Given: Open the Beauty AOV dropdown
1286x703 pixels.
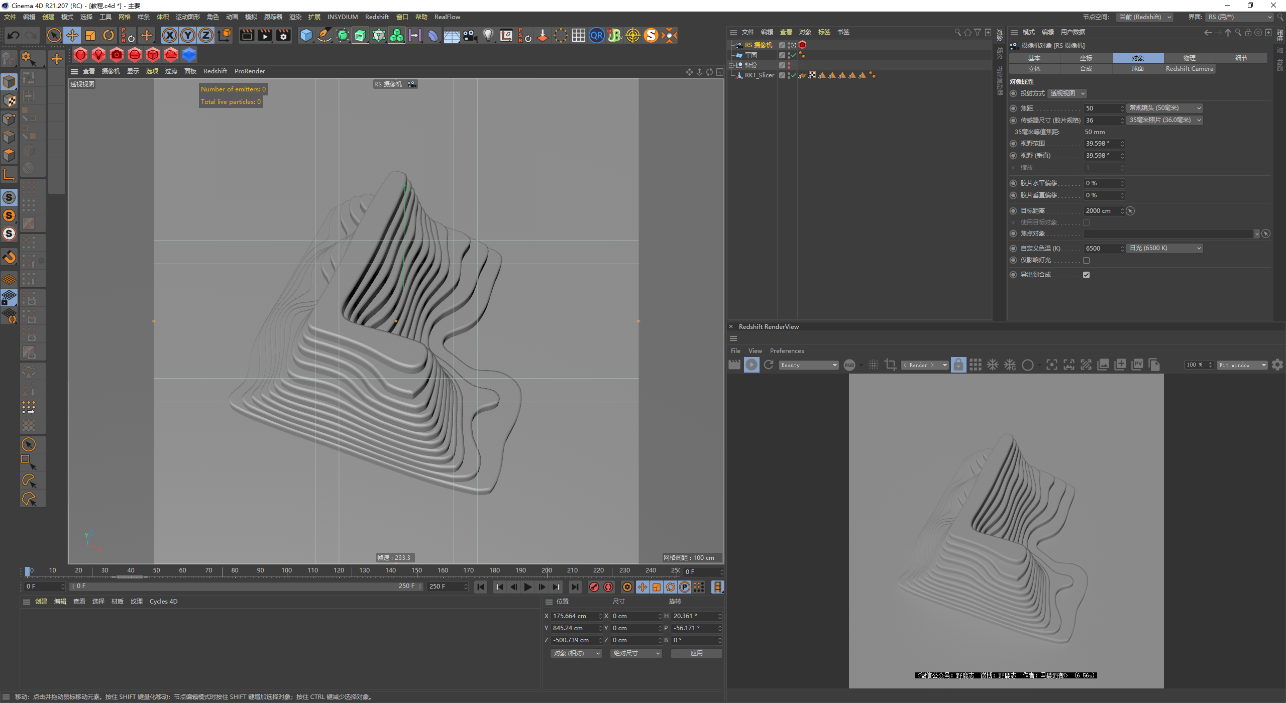Looking at the screenshot, I should [x=808, y=365].
